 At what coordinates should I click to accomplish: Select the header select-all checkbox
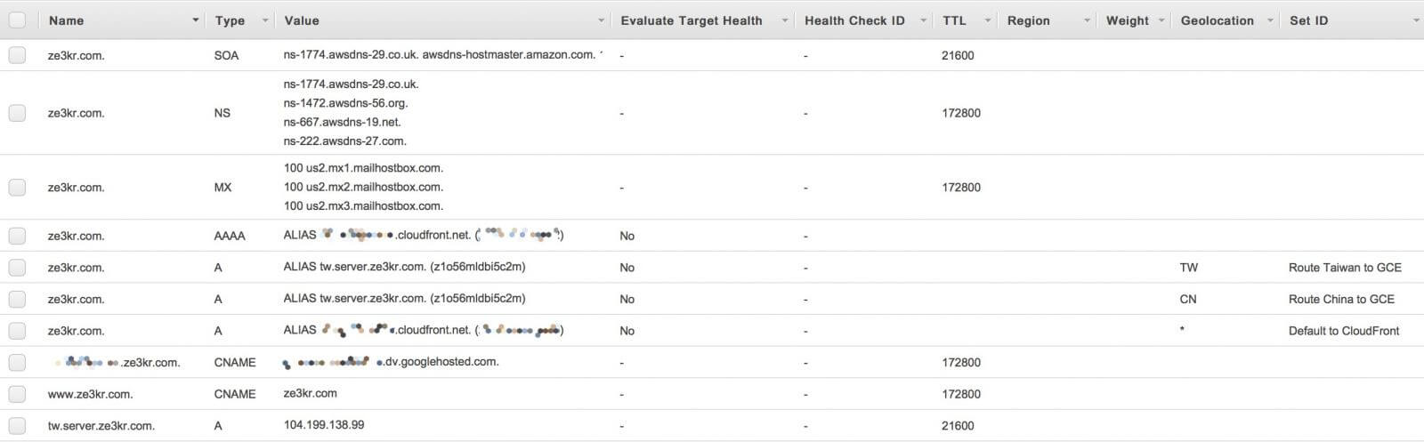[17, 20]
